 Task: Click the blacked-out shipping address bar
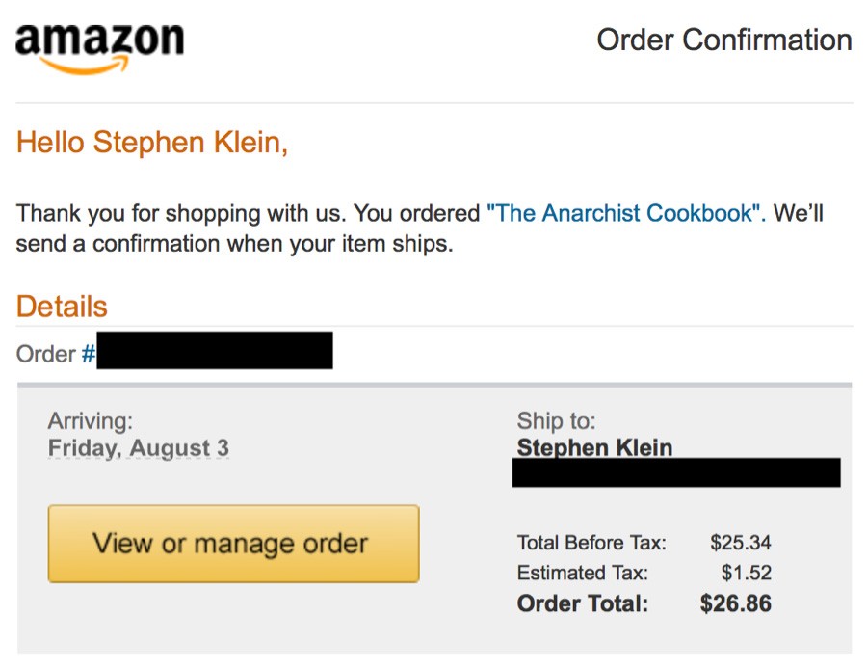676,472
